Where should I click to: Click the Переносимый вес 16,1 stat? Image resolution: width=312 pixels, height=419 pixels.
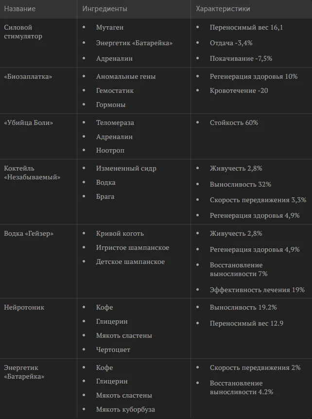point(246,28)
